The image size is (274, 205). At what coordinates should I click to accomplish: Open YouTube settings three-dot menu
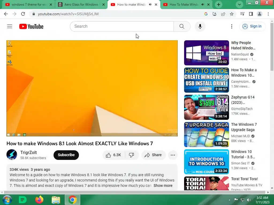[232, 26]
